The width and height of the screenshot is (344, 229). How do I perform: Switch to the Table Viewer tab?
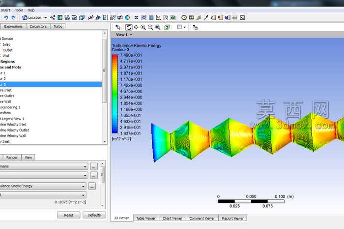[145, 218]
